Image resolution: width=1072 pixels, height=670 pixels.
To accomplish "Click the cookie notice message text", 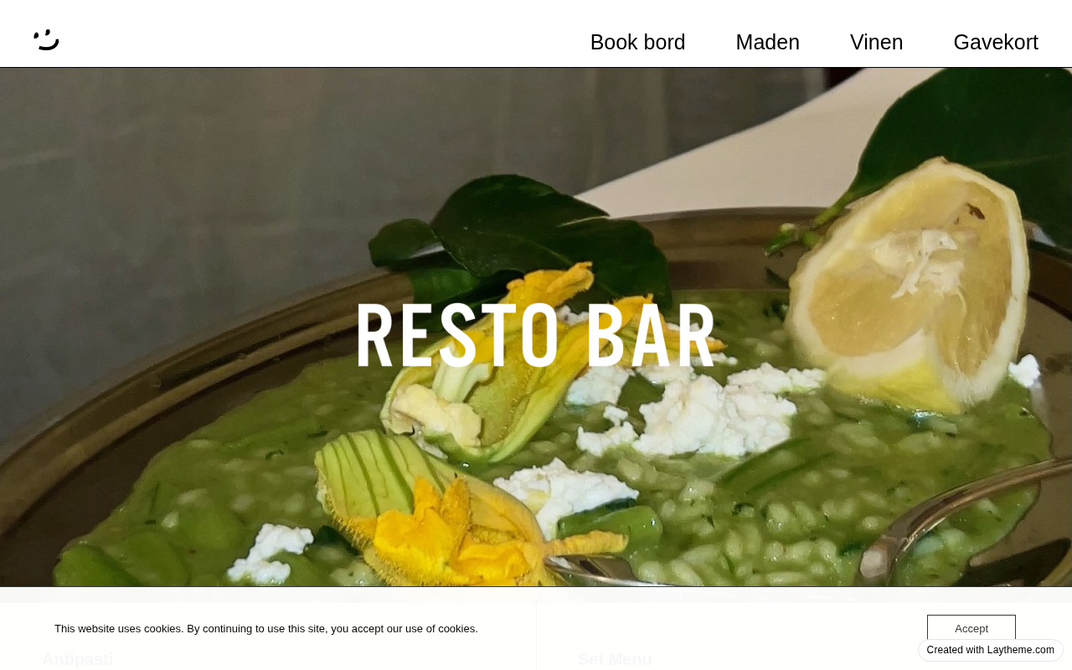I will click(266, 628).
